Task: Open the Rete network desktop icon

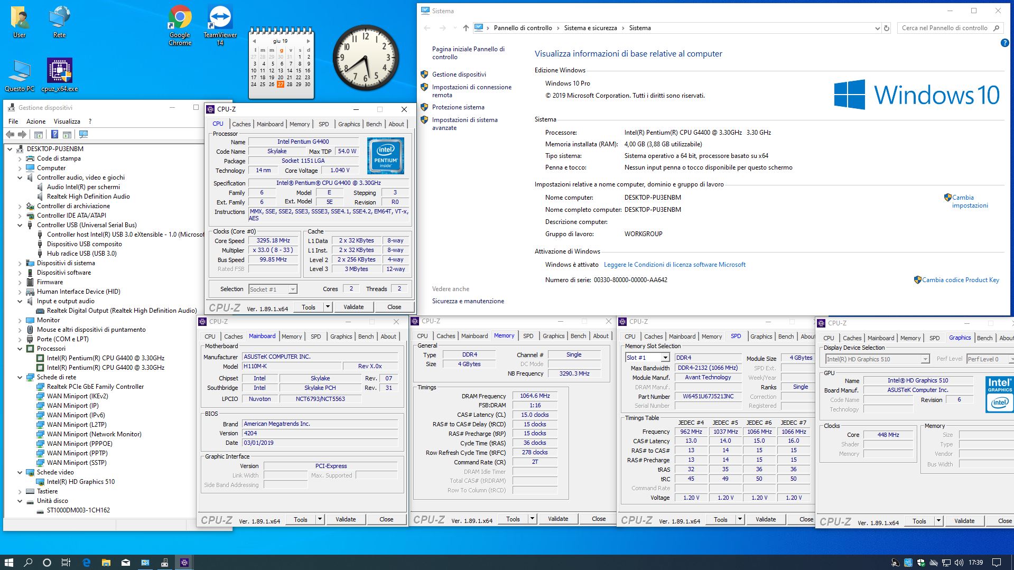Action: pyautogui.click(x=59, y=22)
